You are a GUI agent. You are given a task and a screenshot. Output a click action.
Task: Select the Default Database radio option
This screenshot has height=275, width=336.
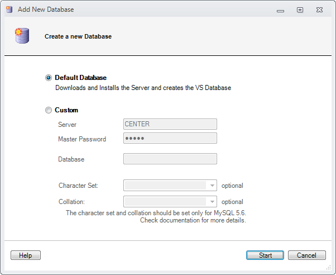(x=49, y=78)
